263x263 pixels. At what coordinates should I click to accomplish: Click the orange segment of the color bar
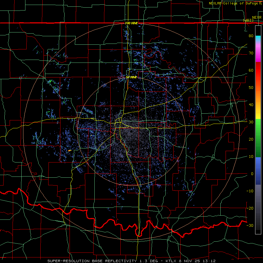[x=258, y=96]
